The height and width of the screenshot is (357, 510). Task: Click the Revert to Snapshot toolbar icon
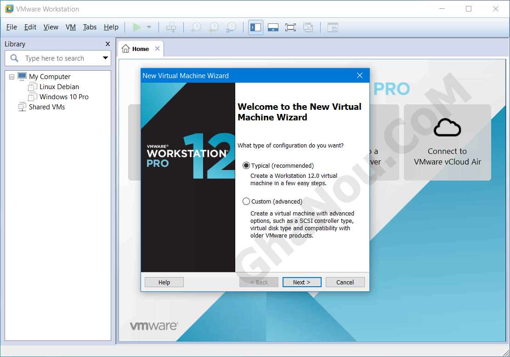(x=213, y=27)
